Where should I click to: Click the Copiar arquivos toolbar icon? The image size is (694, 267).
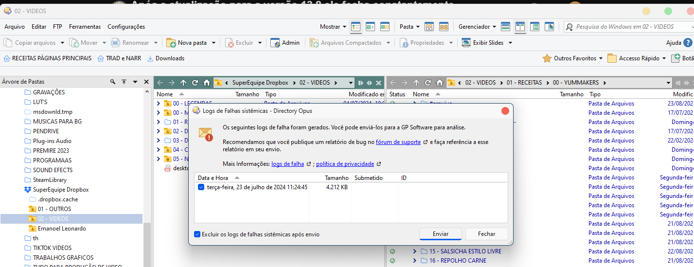pyautogui.click(x=8, y=43)
